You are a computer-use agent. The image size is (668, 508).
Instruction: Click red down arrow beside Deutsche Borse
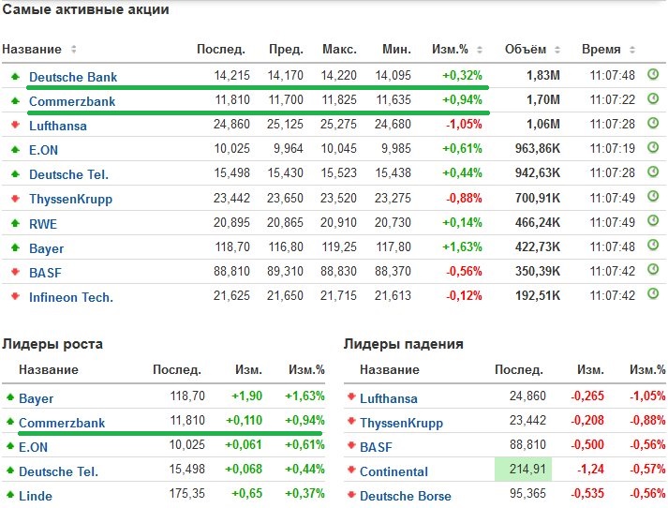(x=352, y=495)
